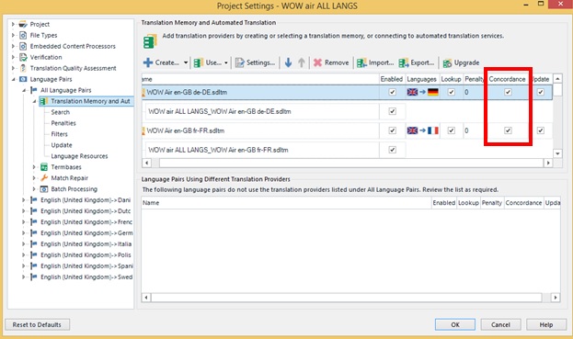Click the en-GB to fr-FR flags cell
The height and width of the screenshot is (339, 573).
[422, 130]
